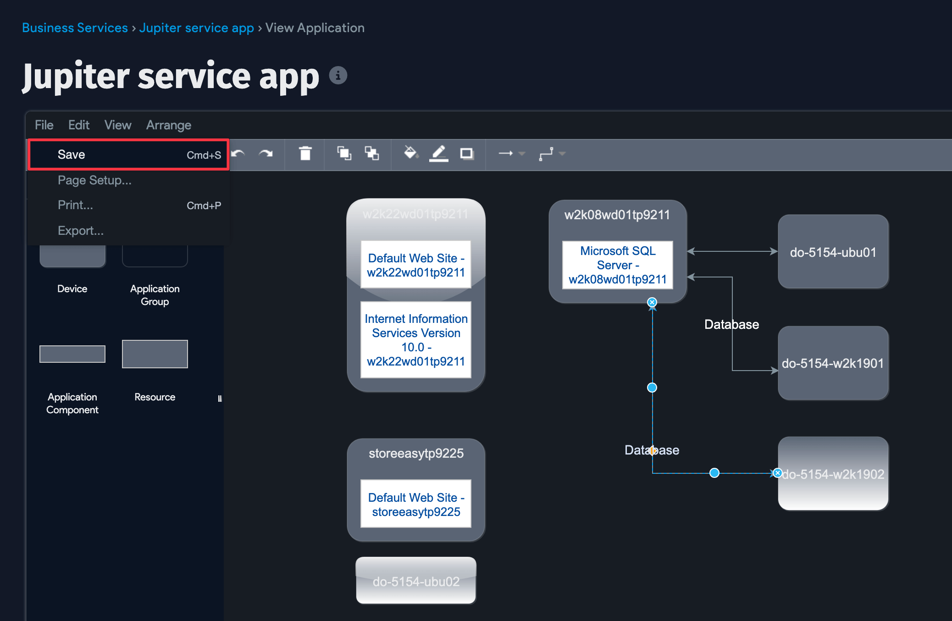Click the sidebar splitter collapse handle

[220, 398]
